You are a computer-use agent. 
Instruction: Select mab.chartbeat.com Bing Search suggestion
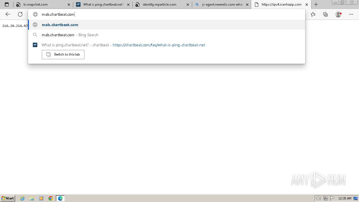click(167, 35)
